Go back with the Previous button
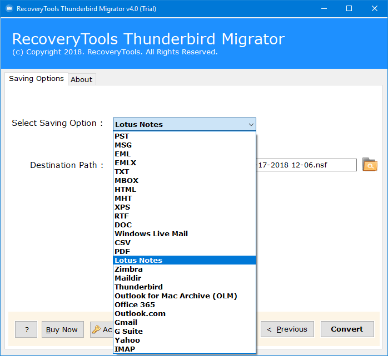Viewport: 388px width, 356px height. click(287, 329)
